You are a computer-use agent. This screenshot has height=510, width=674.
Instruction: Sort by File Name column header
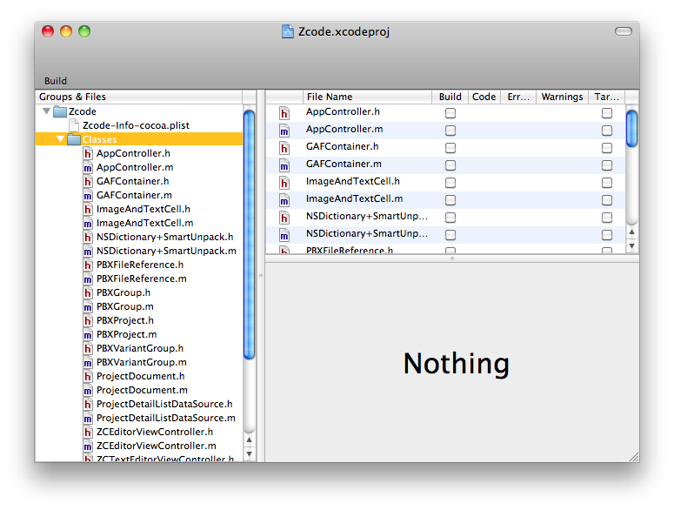[368, 97]
